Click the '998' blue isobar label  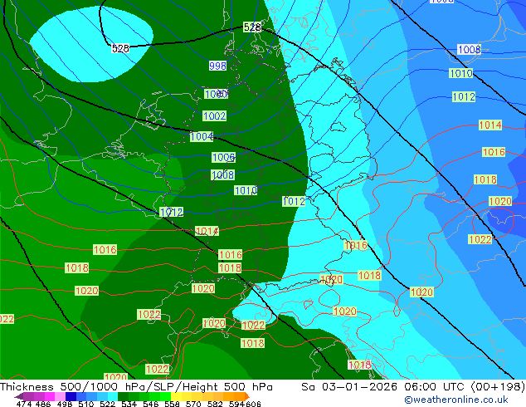click(x=217, y=66)
